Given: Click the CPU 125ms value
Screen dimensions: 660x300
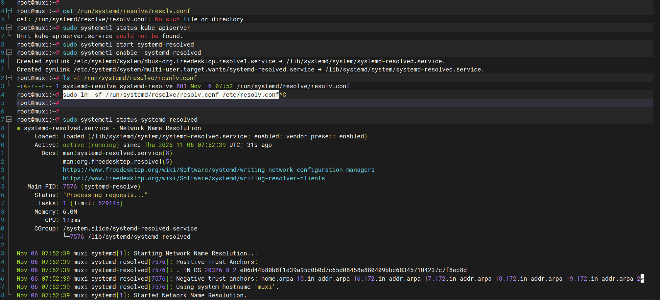Looking at the screenshot, I should click(71, 220).
